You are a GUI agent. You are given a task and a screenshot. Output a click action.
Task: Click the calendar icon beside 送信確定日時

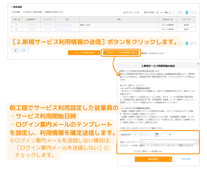click(x=157, y=135)
